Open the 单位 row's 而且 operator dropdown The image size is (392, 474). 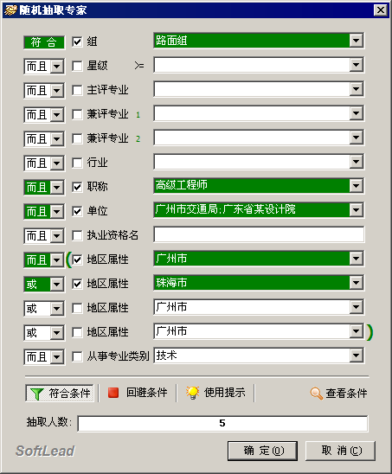pos(56,212)
